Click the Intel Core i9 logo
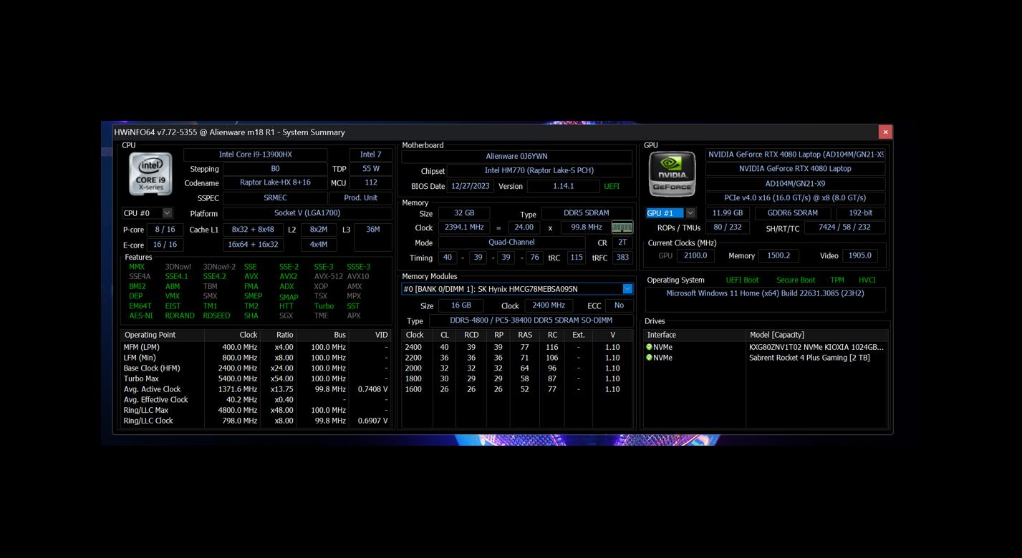 pyautogui.click(x=150, y=173)
